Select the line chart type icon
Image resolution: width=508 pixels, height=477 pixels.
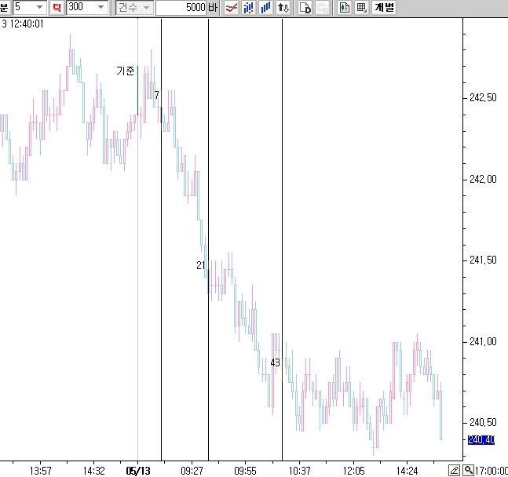[x=232, y=7]
